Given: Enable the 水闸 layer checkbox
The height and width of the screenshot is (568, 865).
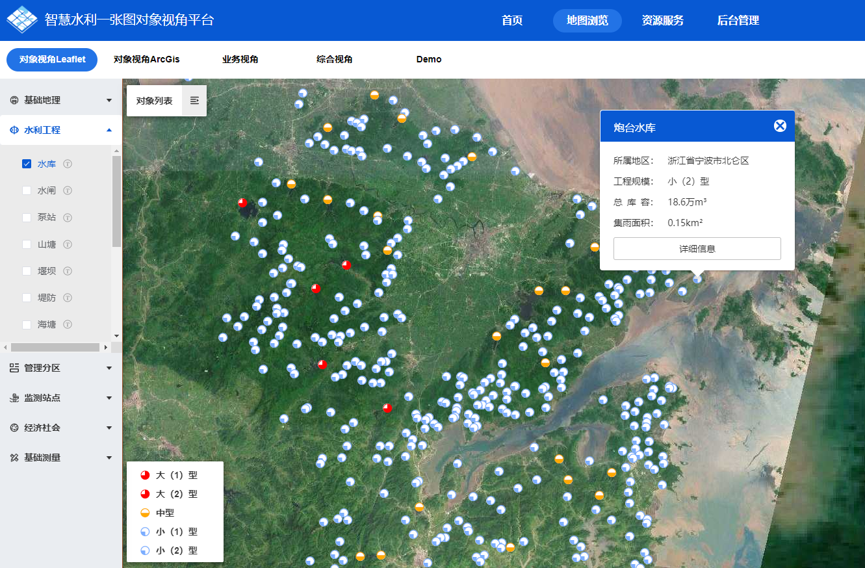Looking at the screenshot, I should point(27,191).
